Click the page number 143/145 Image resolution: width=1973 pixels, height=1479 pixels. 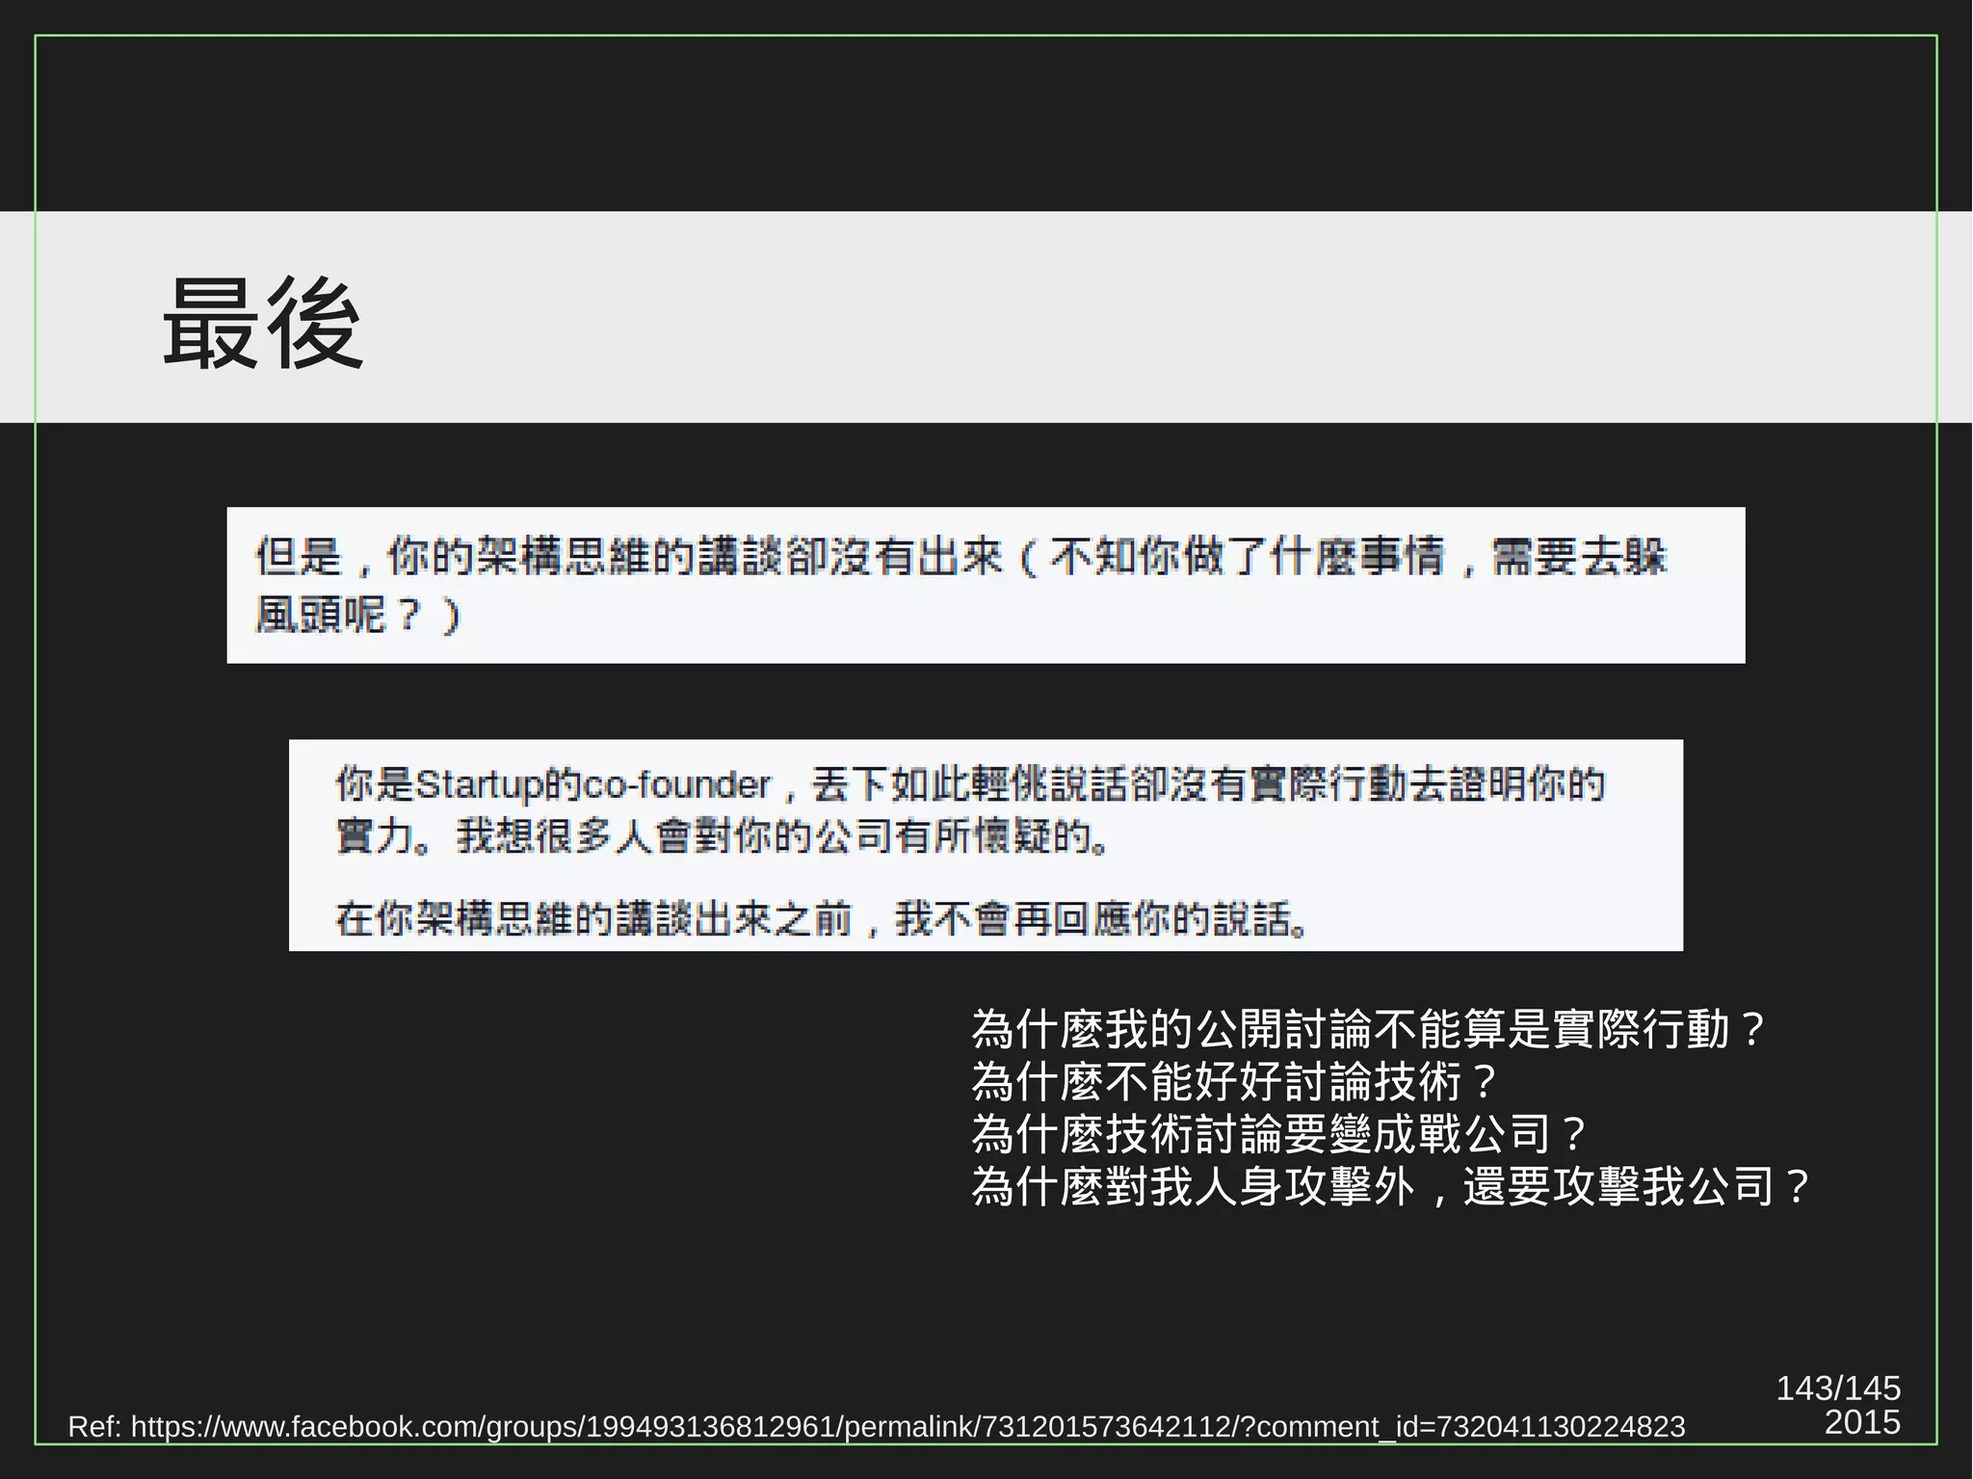tap(1837, 1387)
